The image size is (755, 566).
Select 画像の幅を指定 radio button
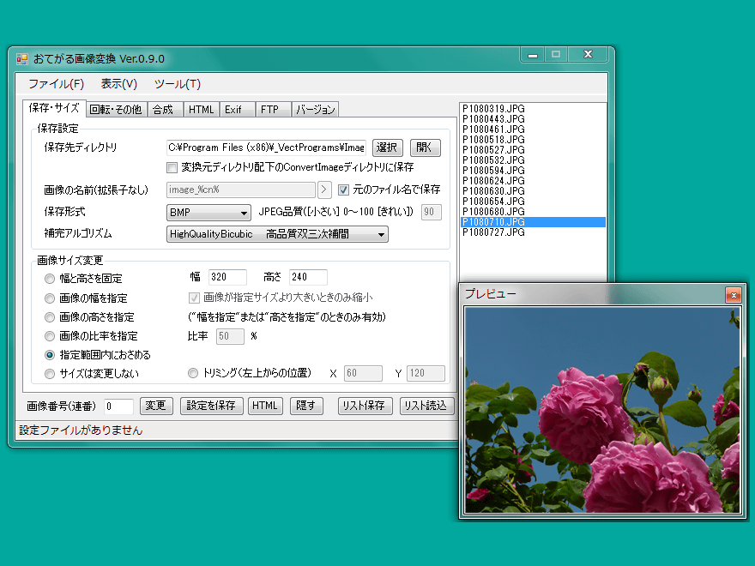click(x=50, y=298)
